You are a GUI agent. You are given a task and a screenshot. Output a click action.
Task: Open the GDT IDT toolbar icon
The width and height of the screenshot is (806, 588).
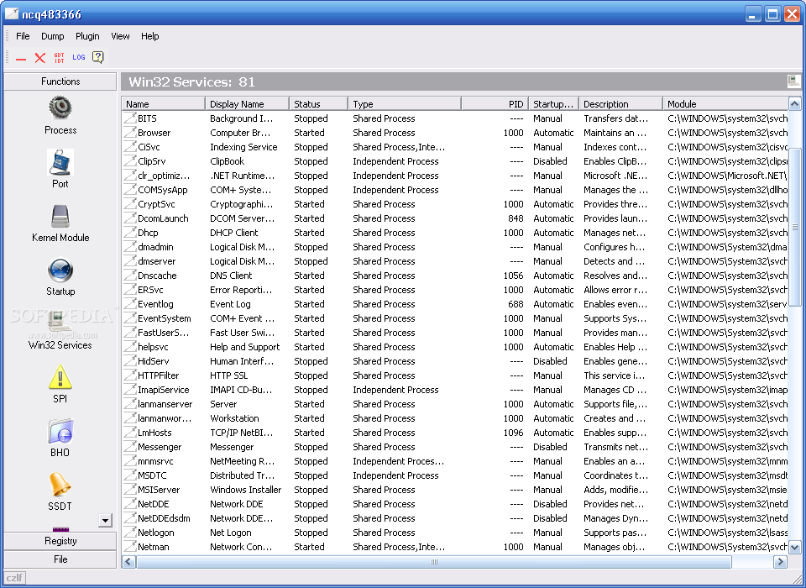[59, 58]
